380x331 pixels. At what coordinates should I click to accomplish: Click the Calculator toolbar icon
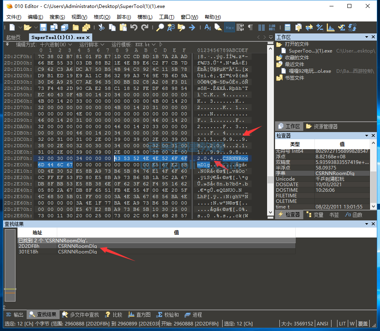[x=287, y=27]
